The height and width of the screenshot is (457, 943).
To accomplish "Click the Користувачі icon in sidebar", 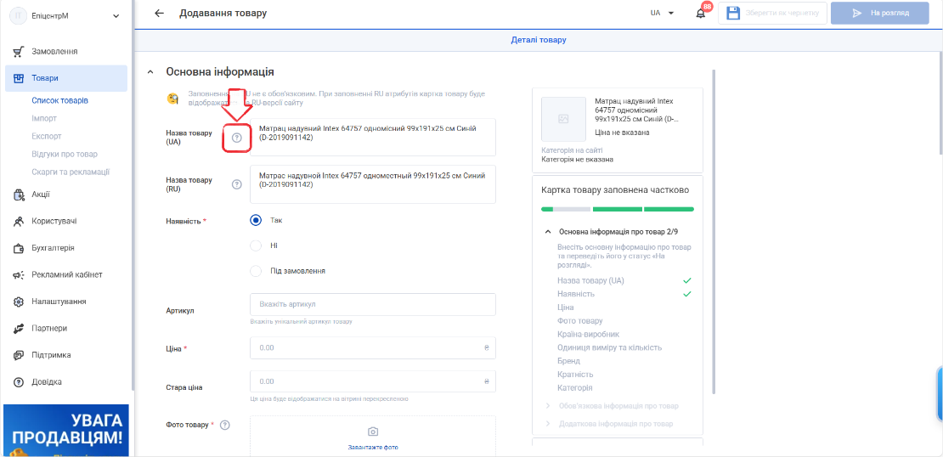I will click(x=18, y=222).
